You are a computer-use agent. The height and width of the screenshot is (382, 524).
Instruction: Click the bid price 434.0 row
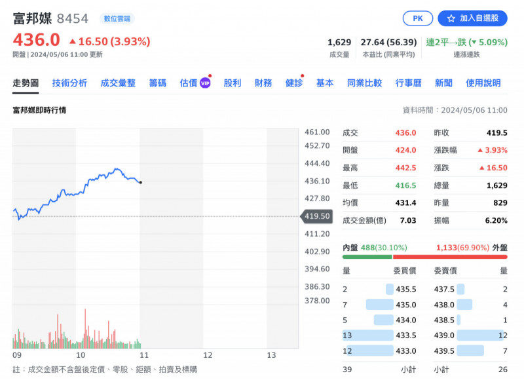pos(379,320)
